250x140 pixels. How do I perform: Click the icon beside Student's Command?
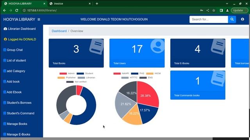pyautogui.click(x=5, y=113)
